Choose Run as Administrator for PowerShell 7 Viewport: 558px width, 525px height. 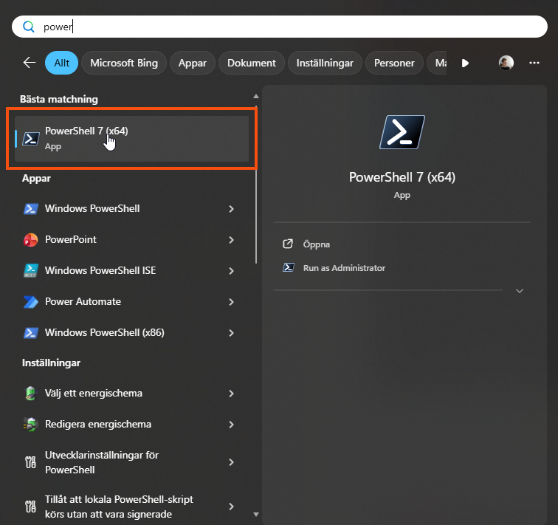343,268
